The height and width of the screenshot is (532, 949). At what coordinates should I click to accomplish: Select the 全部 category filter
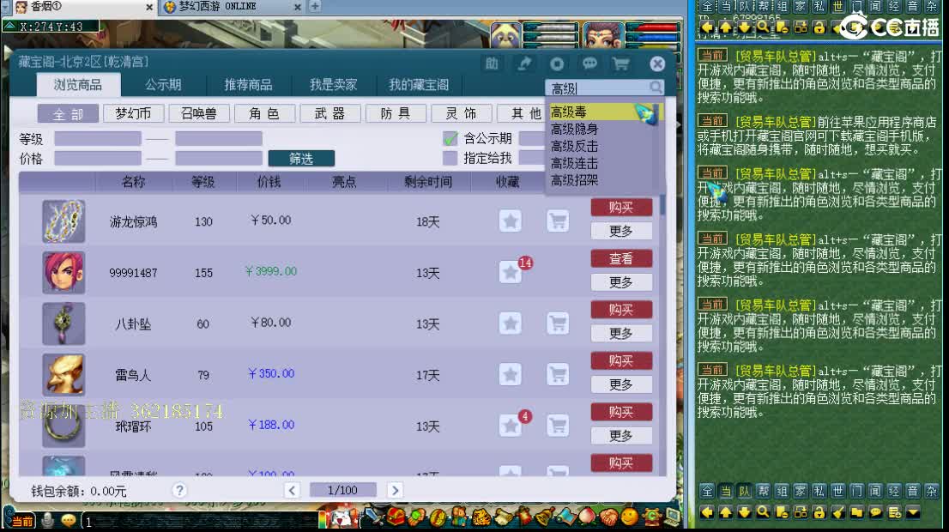click(68, 114)
